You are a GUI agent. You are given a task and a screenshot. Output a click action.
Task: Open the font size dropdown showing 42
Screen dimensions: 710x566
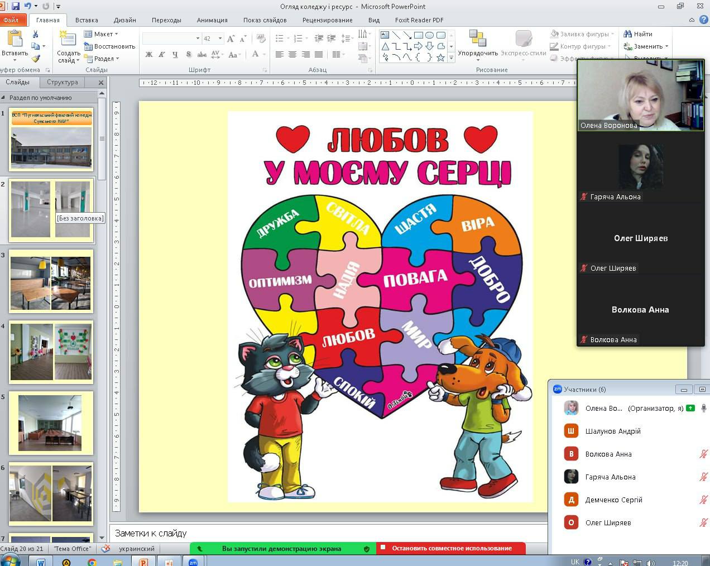pyautogui.click(x=220, y=39)
